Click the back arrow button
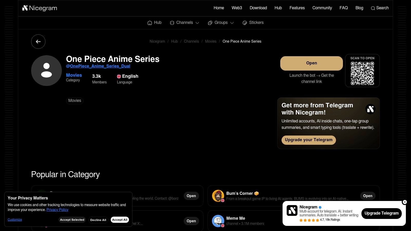Screen dimensions: 411x231 pyautogui.click(x=38, y=42)
